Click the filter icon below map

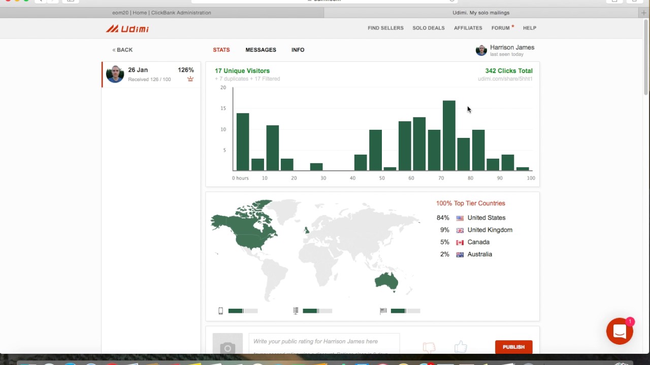(x=296, y=311)
